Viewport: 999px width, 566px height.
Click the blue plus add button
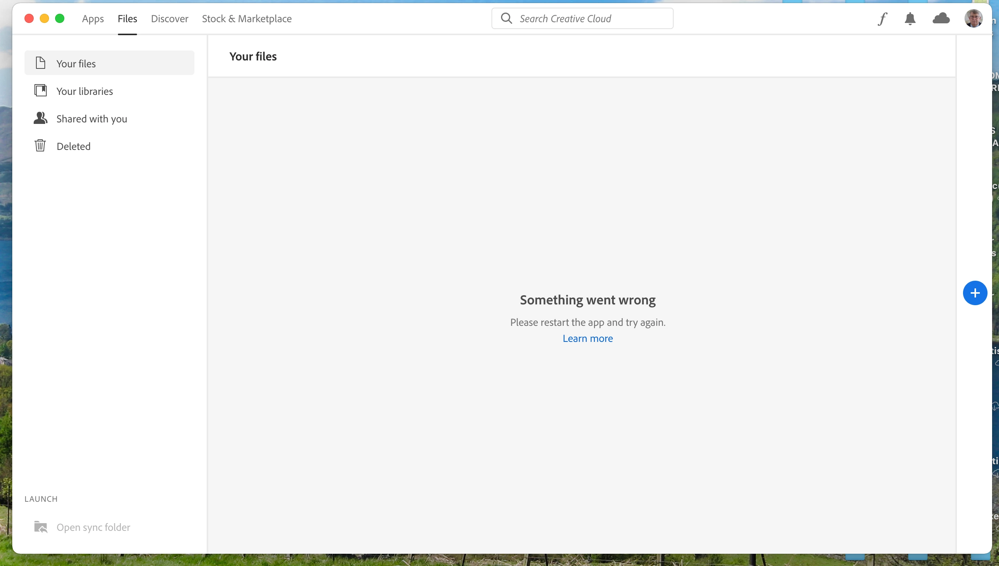(975, 293)
